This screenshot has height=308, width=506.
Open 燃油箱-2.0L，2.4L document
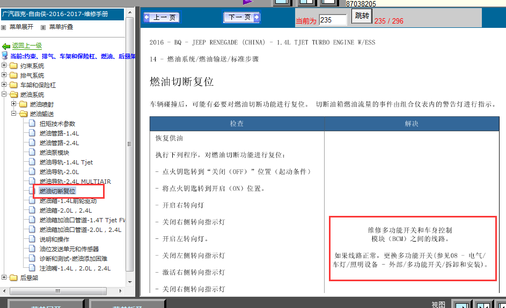[x=65, y=211]
